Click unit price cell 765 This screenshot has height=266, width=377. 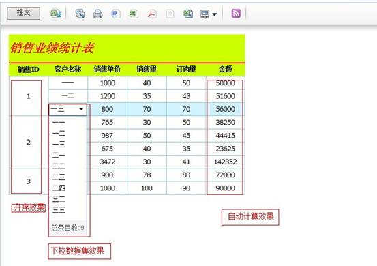[x=107, y=122]
